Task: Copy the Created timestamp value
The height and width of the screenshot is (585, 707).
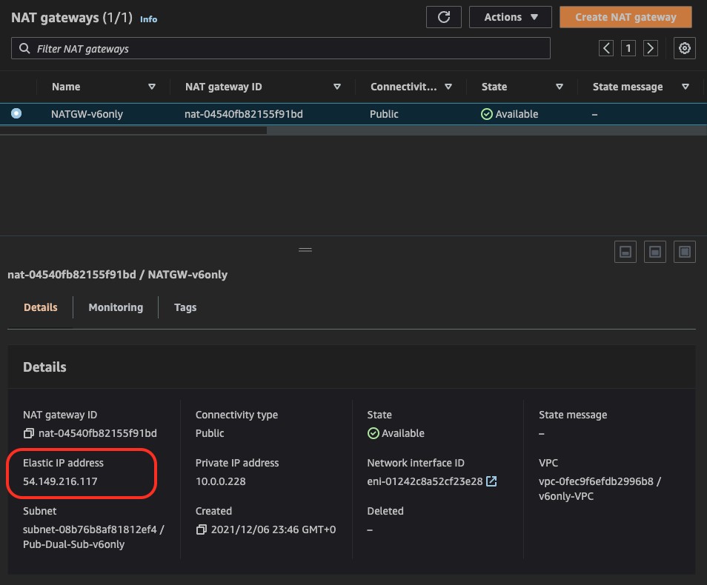Action: [201, 529]
